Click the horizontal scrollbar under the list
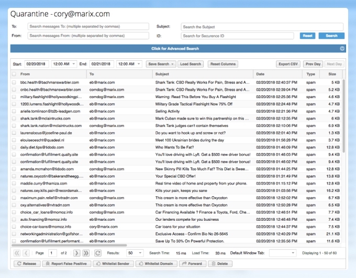The width and height of the screenshot is (356, 278). [x=69, y=245]
